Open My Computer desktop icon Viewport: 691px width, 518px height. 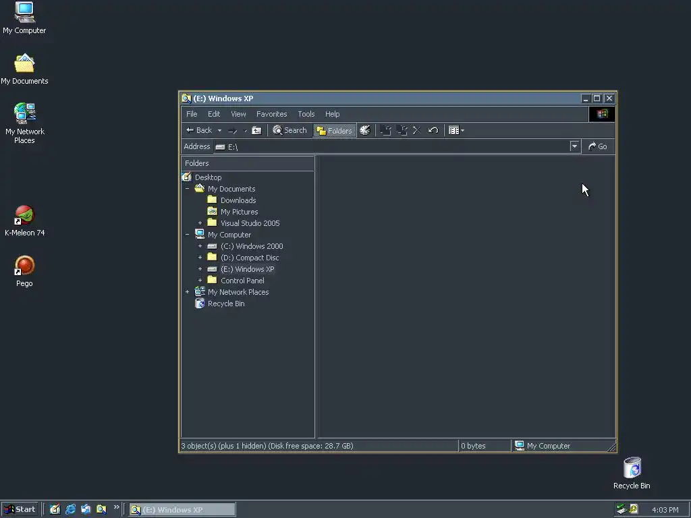click(x=24, y=18)
